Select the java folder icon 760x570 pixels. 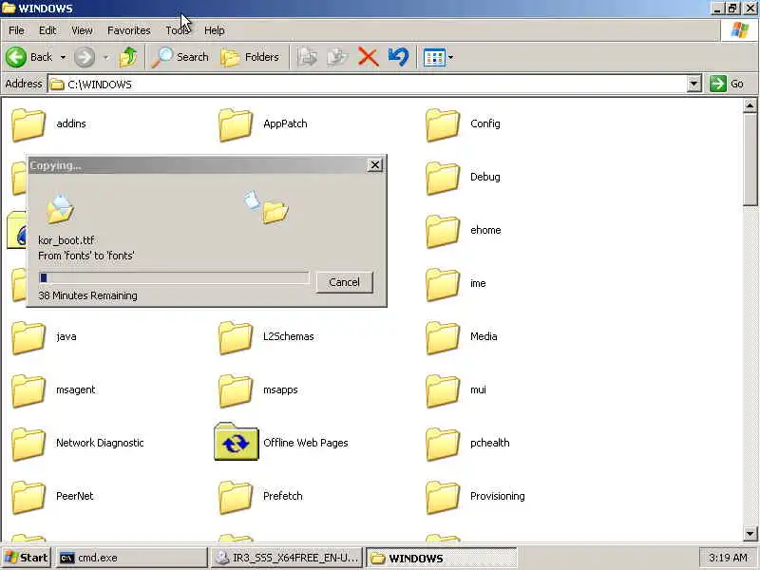click(28, 337)
